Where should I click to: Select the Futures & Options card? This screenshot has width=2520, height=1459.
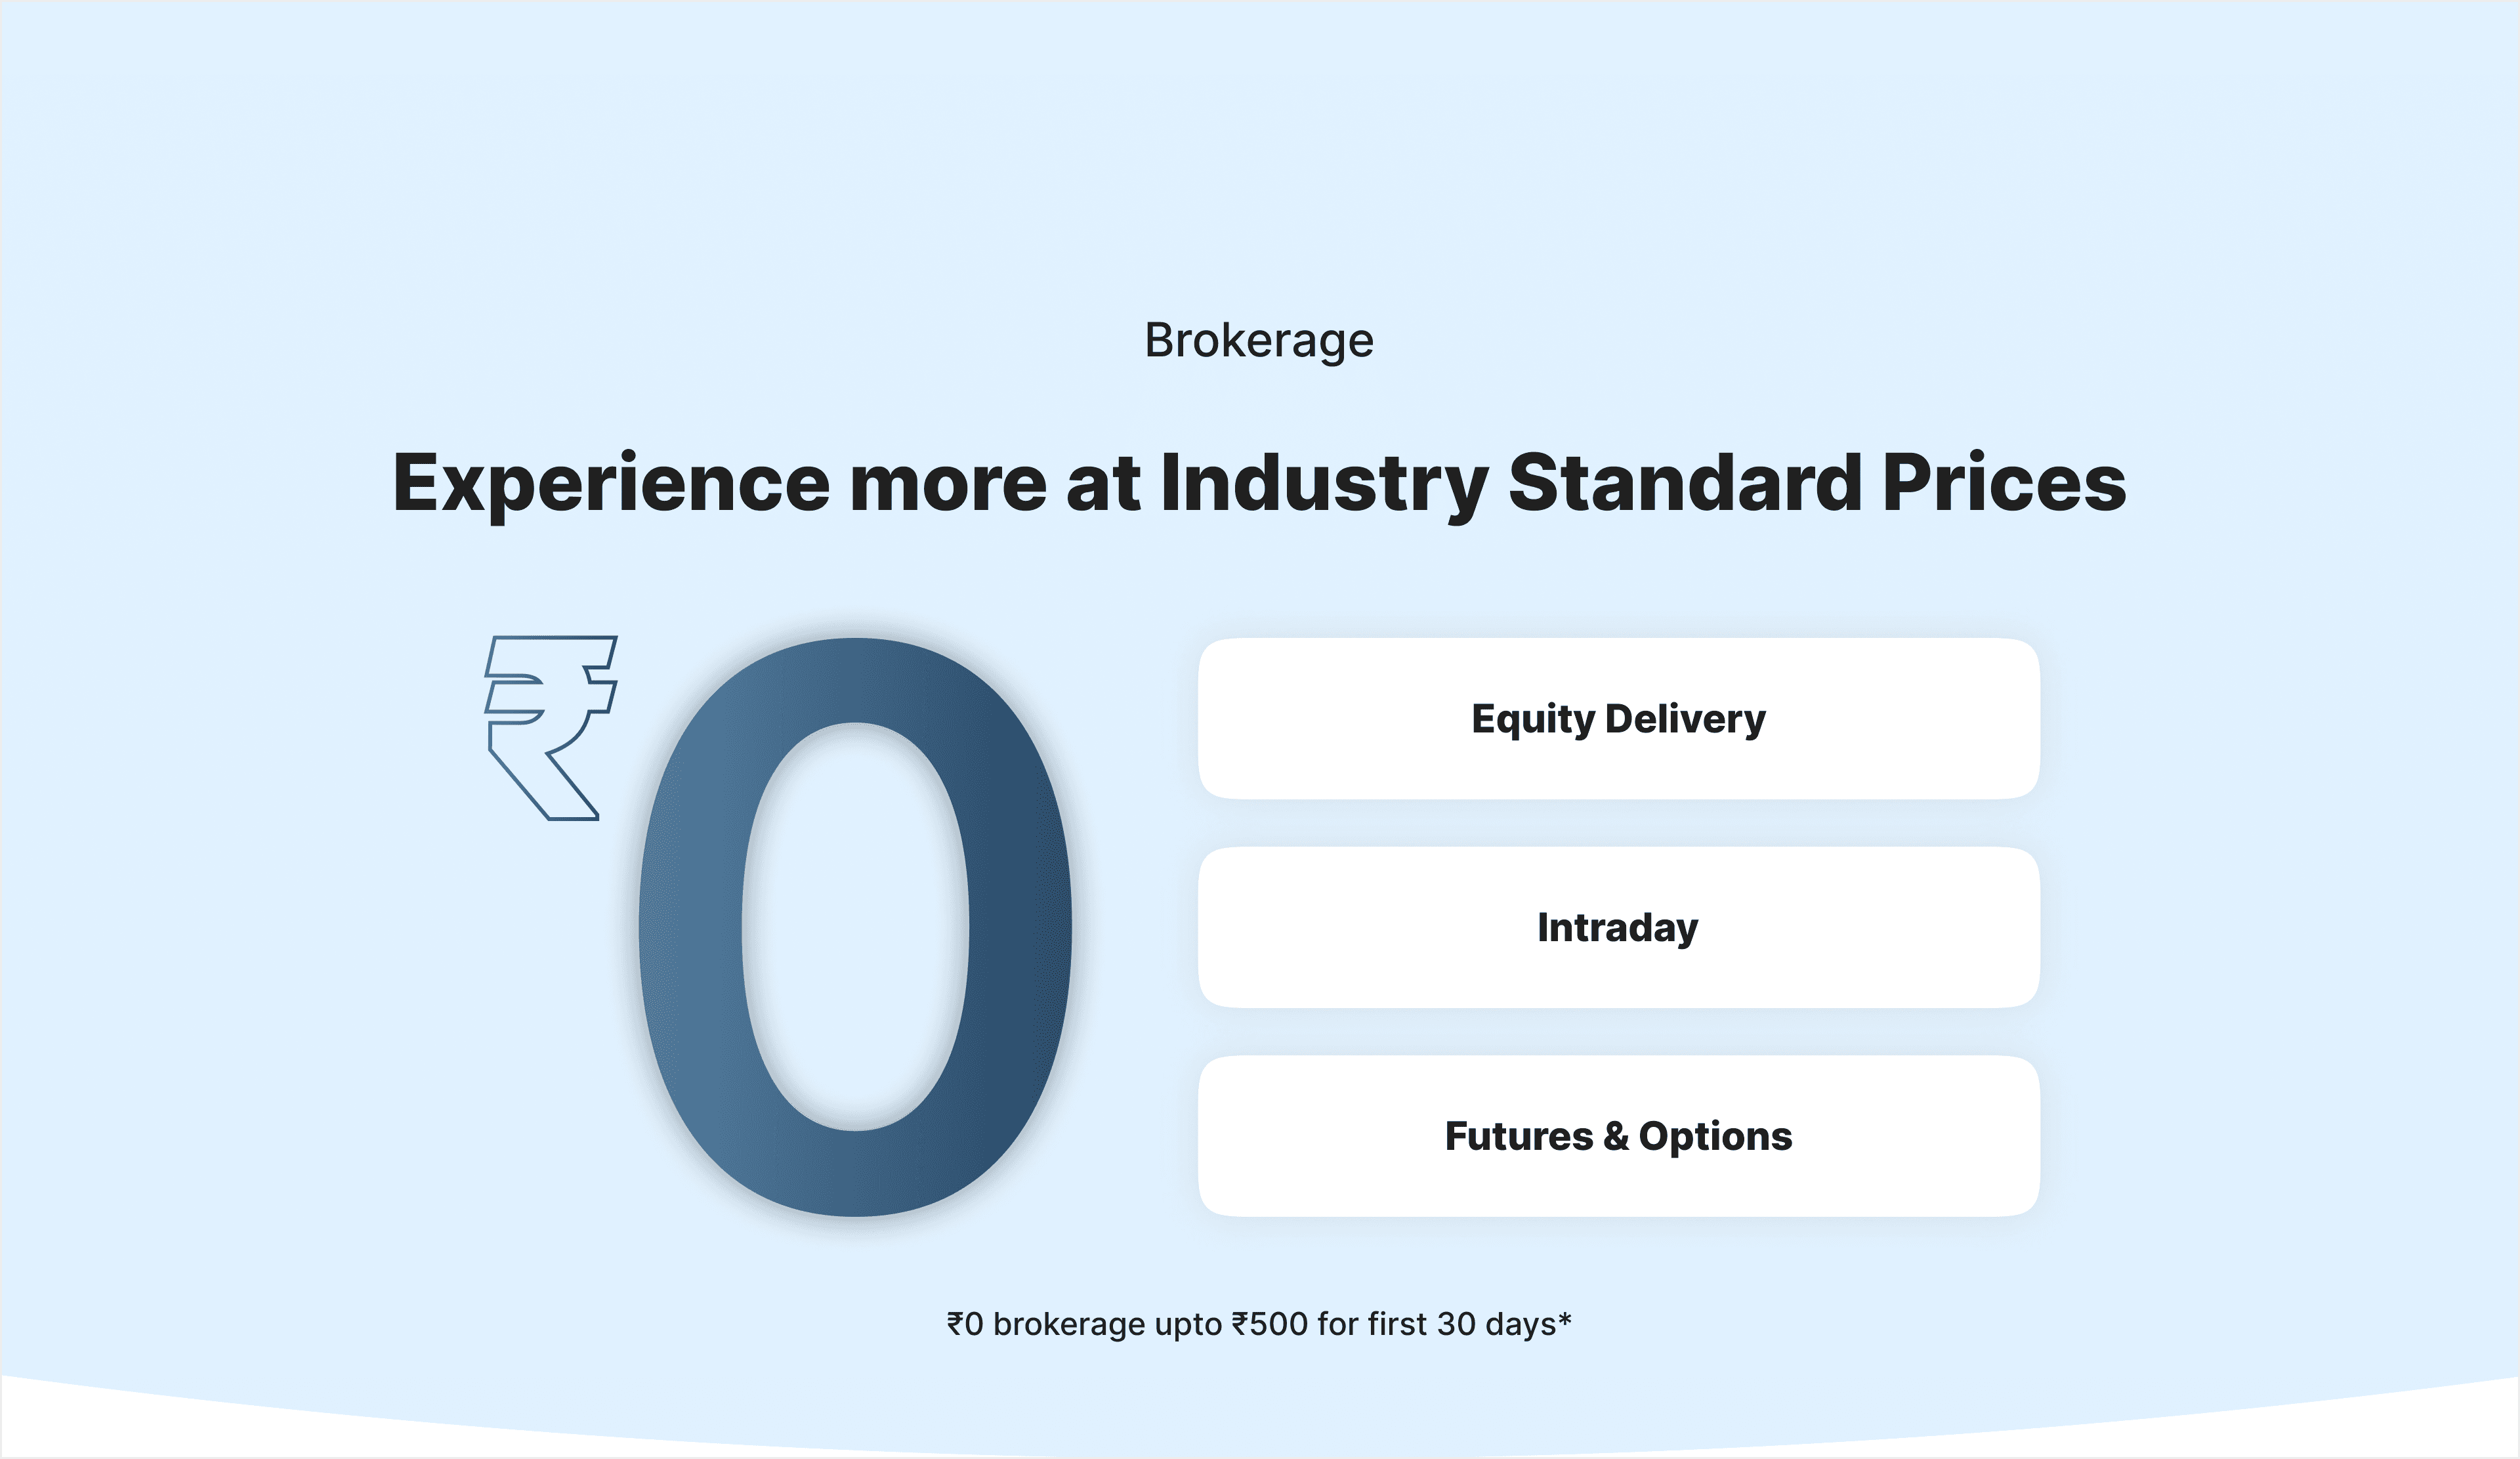coord(1618,1136)
